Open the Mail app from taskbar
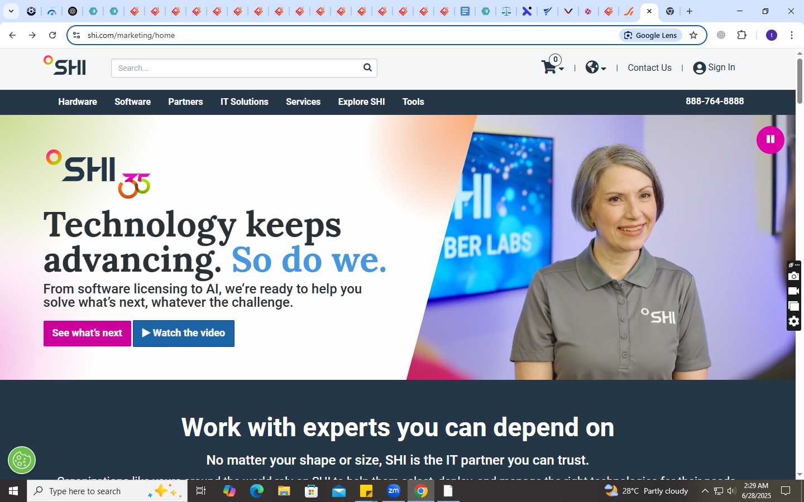804x502 pixels. [x=339, y=491]
